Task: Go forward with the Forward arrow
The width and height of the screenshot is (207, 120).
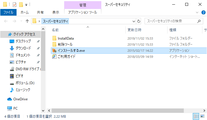Action: (x=15, y=21)
